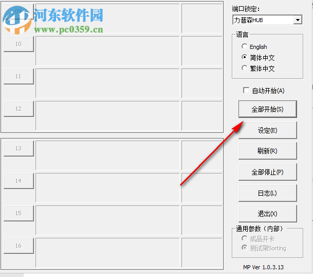Click port slot button 16
The image size is (313, 277).
pyautogui.click(x=19, y=246)
